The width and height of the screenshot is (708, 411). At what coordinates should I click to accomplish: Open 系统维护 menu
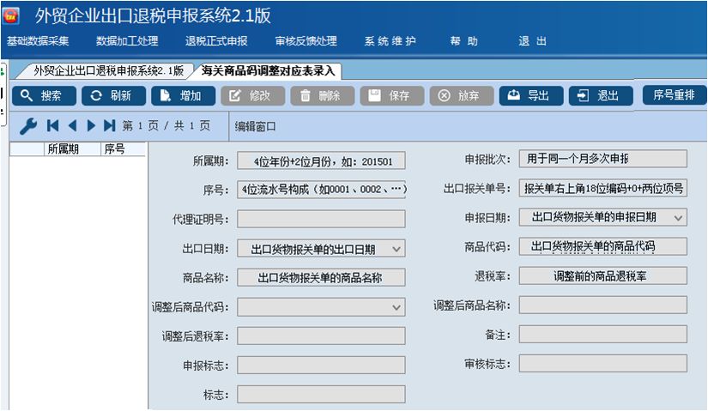click(x=390, y=41)
